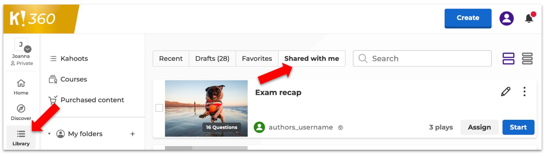
Task: Click the Kahoot! 360 logo
Action: (x=33, y=19)
